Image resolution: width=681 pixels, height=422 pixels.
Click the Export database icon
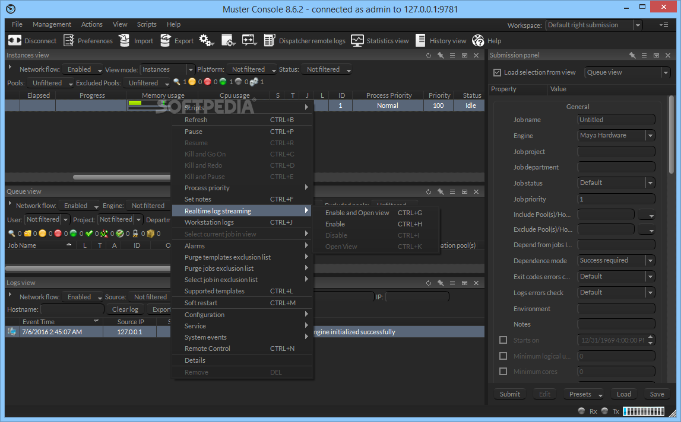pyautogui.click(x=165, y=40)
